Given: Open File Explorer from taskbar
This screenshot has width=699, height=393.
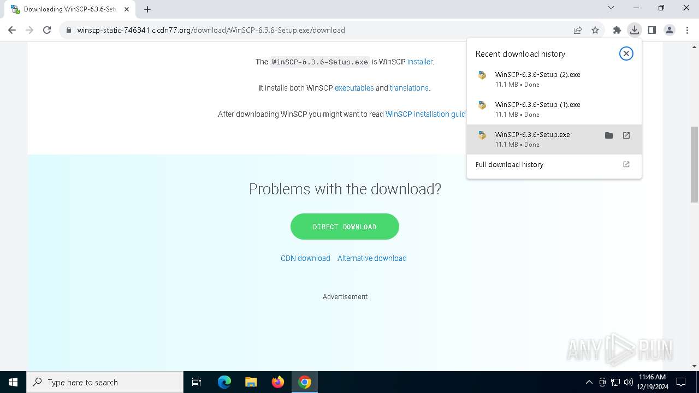Looking at the screenshot, I should (x=251, y=382).
